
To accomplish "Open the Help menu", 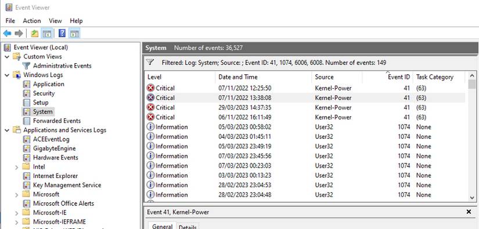I will [x=76, y=21].
